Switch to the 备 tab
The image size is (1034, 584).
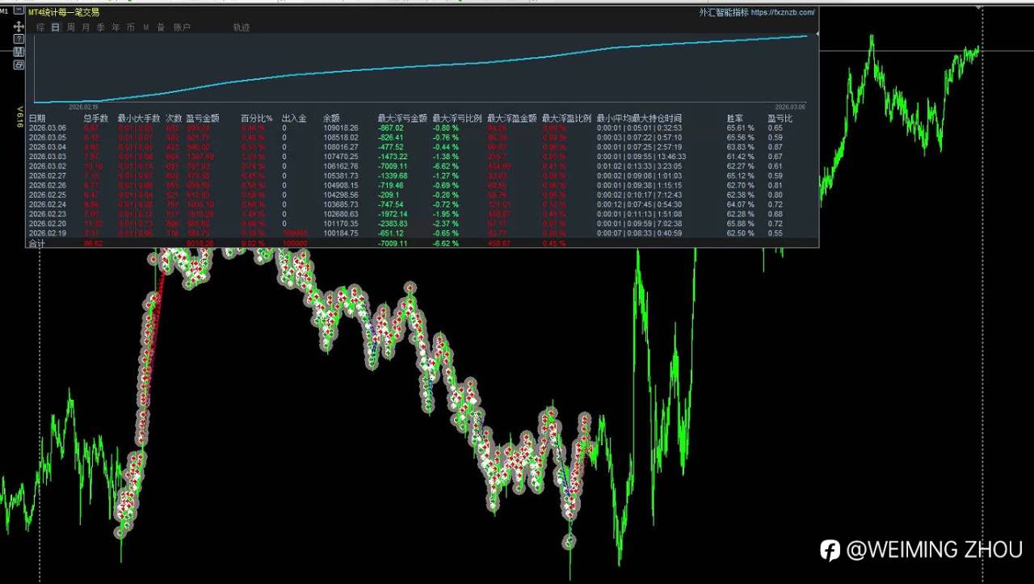pos(161,27)
